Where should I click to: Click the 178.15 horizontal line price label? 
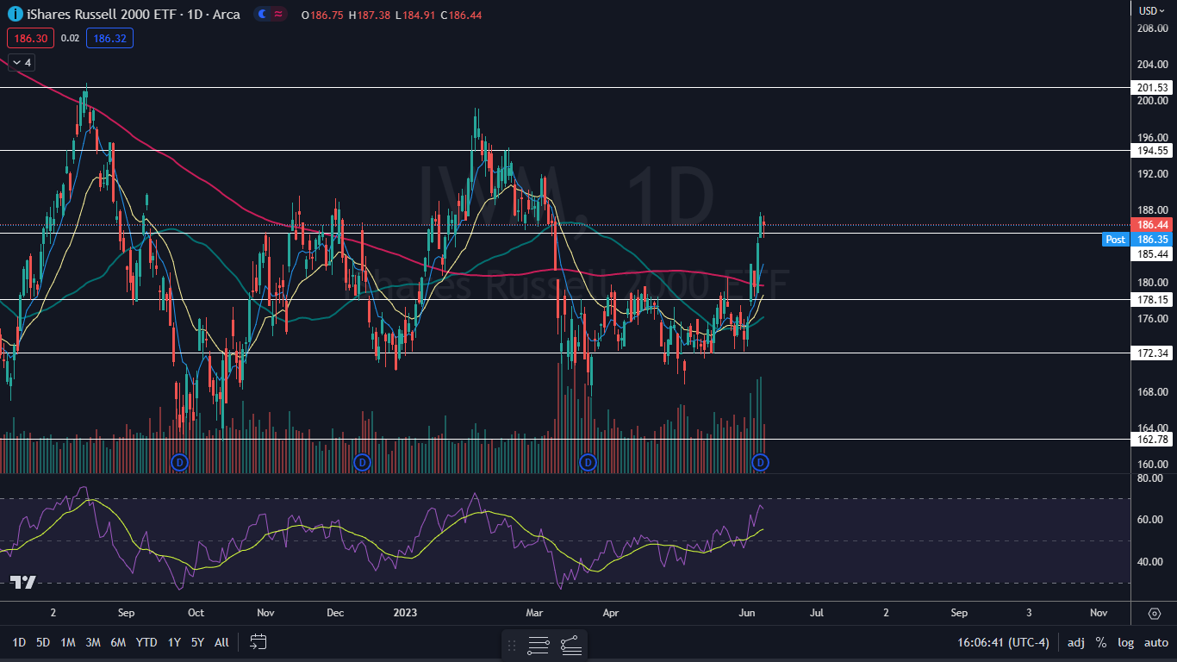pyautogui.click(x=1152, y=299)
